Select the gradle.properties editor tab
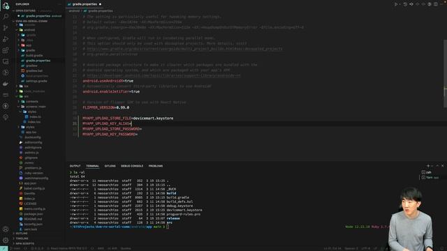 (x=85, y=4)
